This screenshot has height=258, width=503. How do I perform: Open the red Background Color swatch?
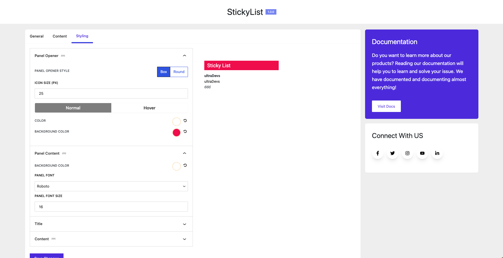[177, 133]
